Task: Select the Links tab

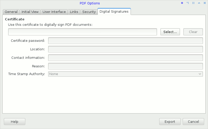Action: pos(74,12)
